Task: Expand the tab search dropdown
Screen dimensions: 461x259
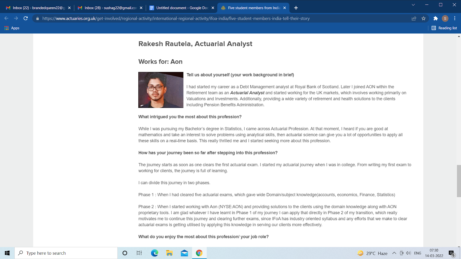Action: (x=413, y=5)
